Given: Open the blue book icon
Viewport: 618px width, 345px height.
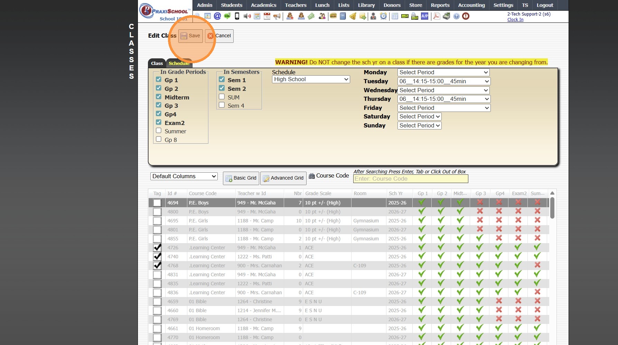Looking at the screenshot, I should pos(343,16).
